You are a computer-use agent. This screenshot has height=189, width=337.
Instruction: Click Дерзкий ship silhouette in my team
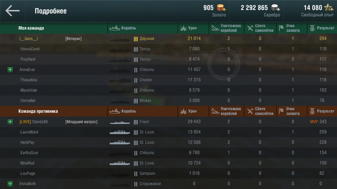(x=120, y=39)
